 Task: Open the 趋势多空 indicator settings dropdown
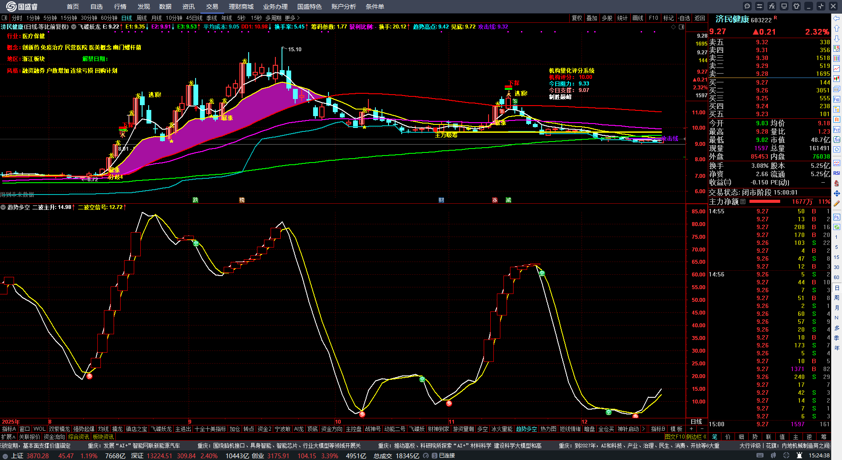(x=3, y=207)
